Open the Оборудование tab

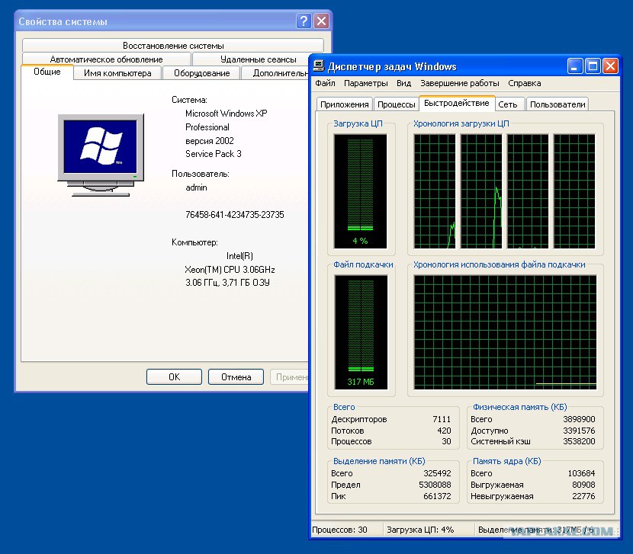tap(201, 73)
